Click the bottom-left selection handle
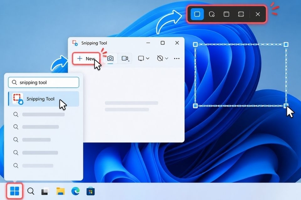The width and height of the screenshot is (301, 200). pyautogui.click(x=195, y=106)
